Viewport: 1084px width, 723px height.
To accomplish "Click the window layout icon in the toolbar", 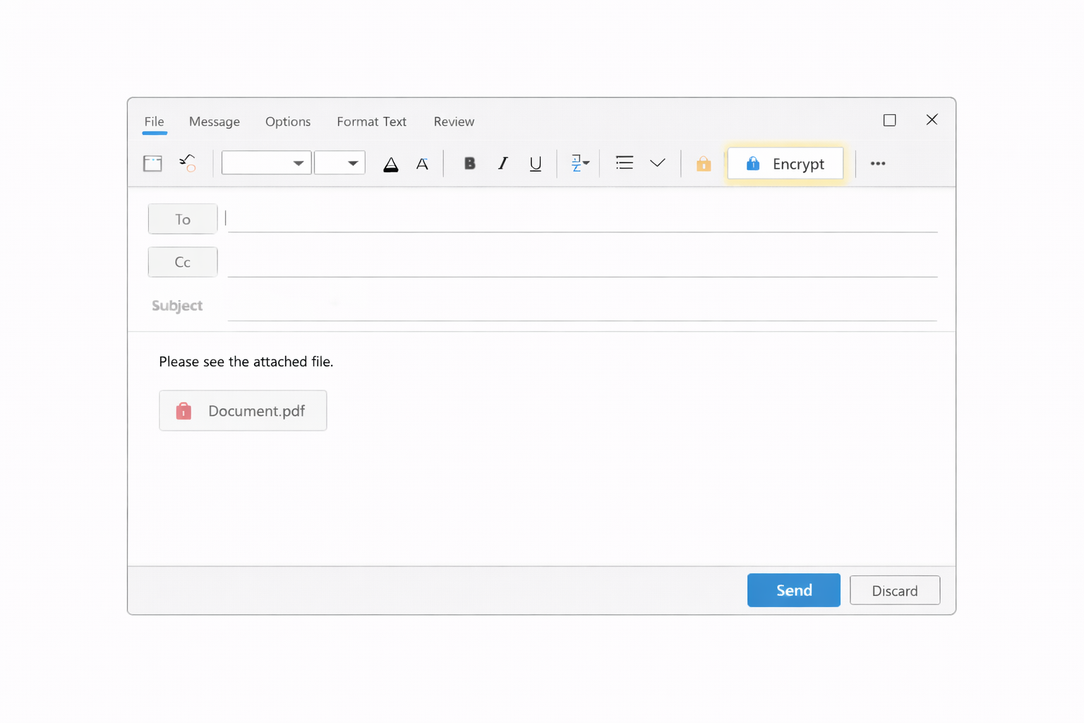I will [x=152, y=164].
